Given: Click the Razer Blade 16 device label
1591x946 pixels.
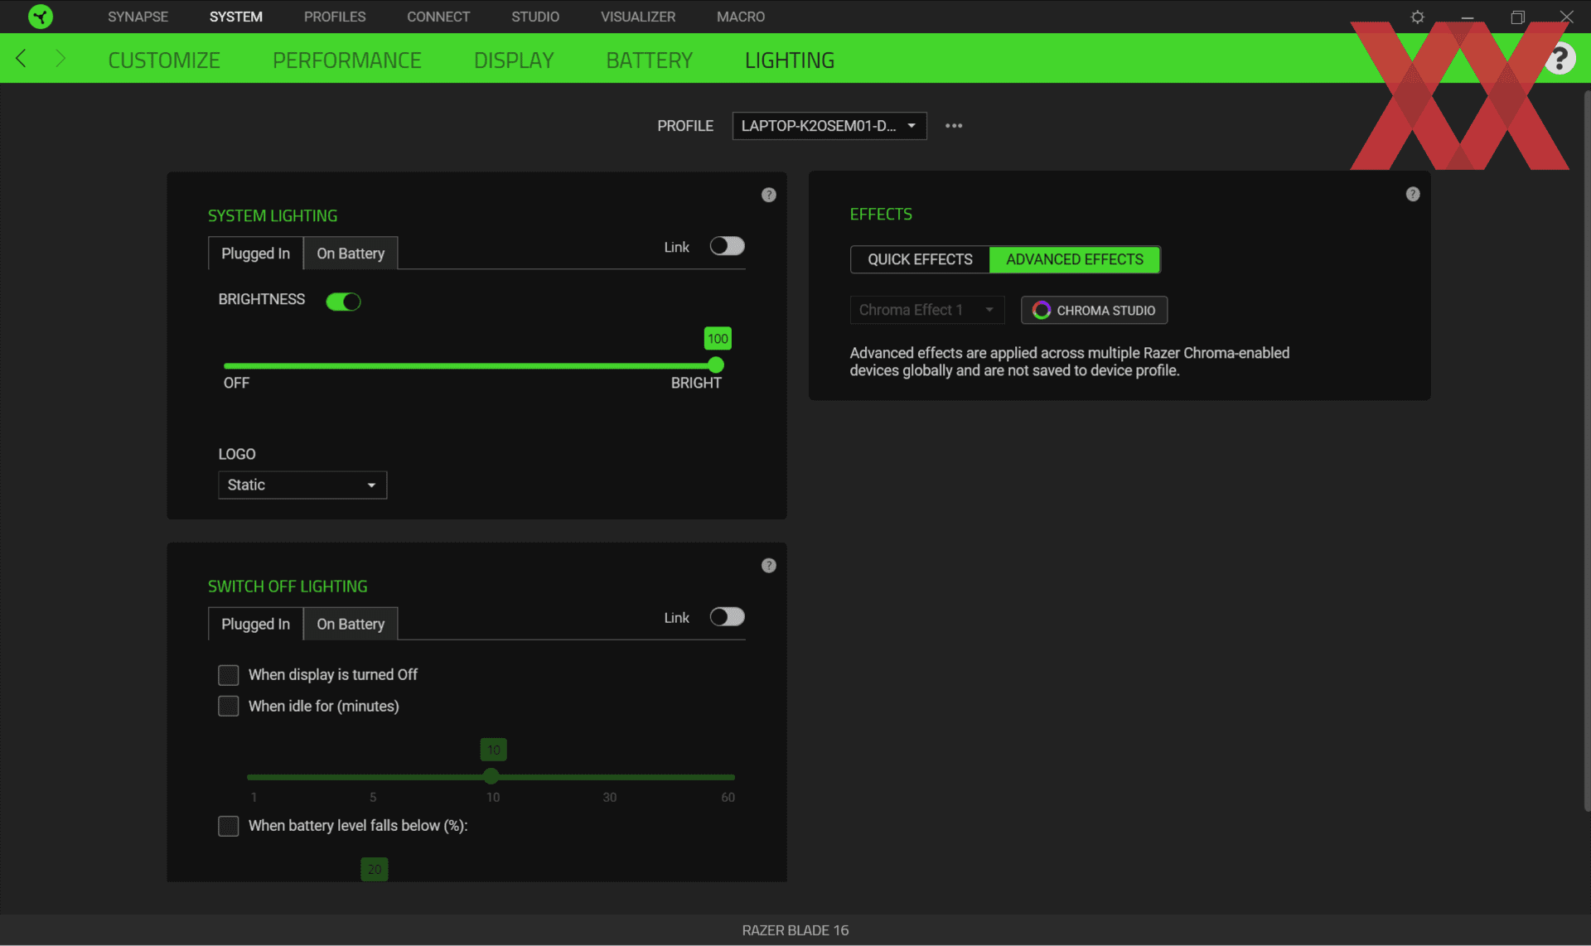Looking at the screenshot, I should click(x=795, y=929).
